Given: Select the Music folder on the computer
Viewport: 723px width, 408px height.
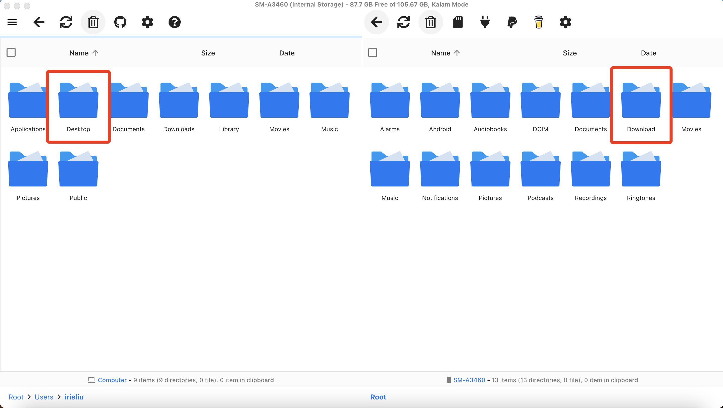Looking at the screenshot, I should 330,108.
